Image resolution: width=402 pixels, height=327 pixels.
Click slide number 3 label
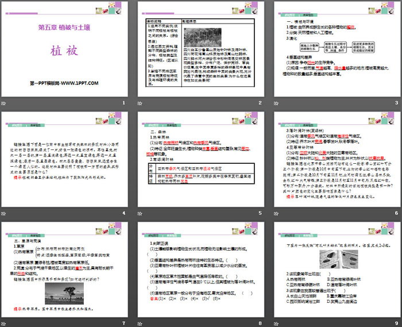click(x=396, y=103)
